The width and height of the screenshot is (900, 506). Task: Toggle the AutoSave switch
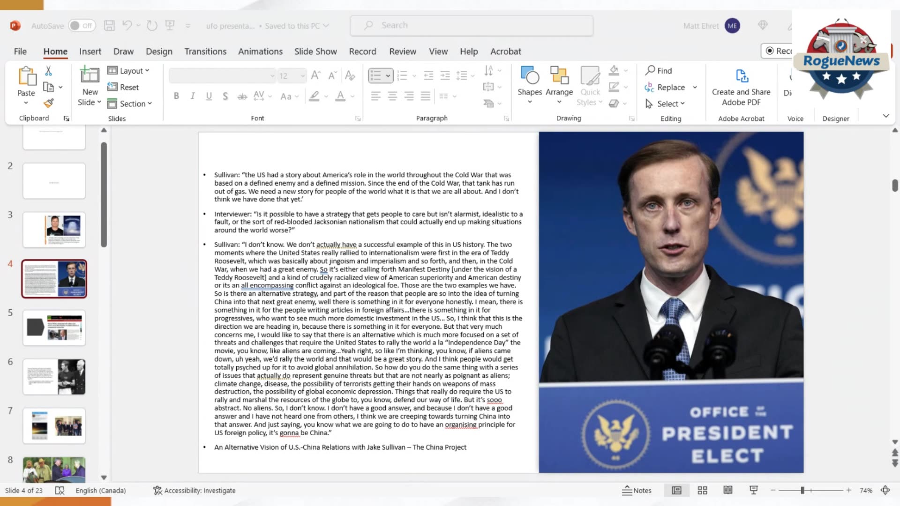pyautogui.click(x=82, y=26)
